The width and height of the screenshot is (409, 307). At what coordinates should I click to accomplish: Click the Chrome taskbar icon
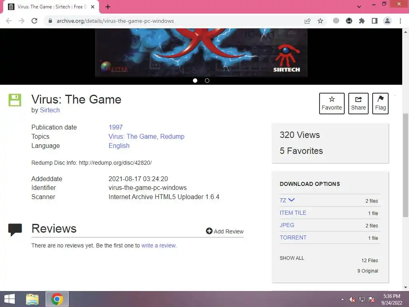tap(57, 299)
